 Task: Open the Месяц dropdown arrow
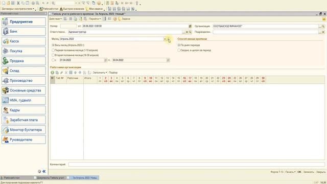tap(165, 39)
